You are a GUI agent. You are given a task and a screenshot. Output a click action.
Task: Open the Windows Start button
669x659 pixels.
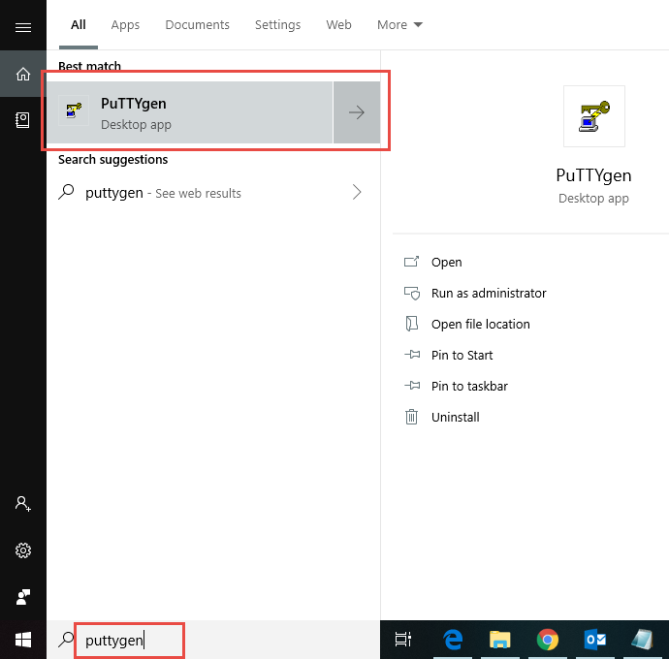(x=23, y=640)
